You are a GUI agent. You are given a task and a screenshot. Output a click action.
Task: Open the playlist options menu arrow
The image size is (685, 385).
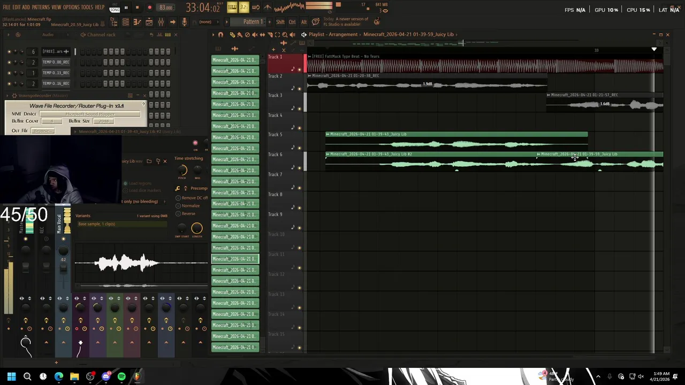pos(213,35)
